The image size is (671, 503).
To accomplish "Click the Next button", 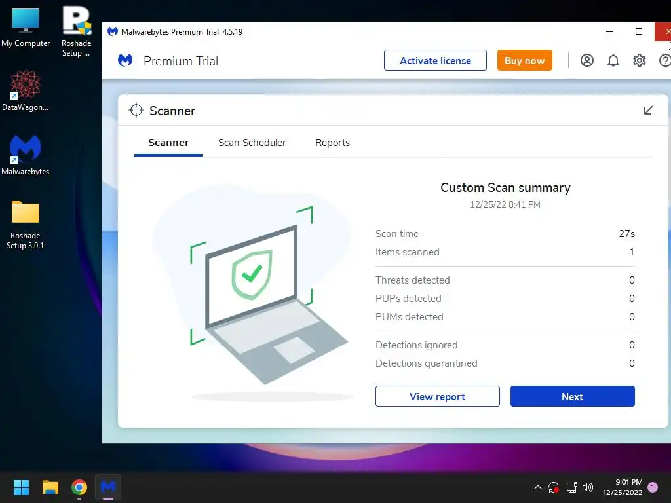I will pos(572,396).
